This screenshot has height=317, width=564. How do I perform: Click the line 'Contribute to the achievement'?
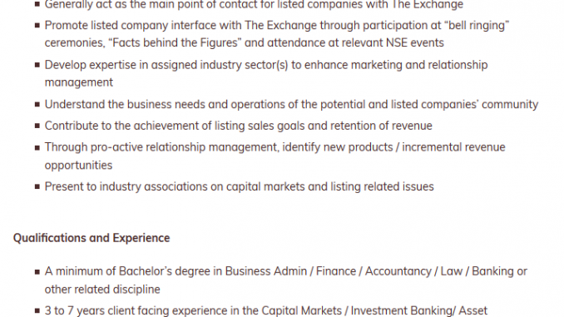pyautogui.click(x=239, y=126)
